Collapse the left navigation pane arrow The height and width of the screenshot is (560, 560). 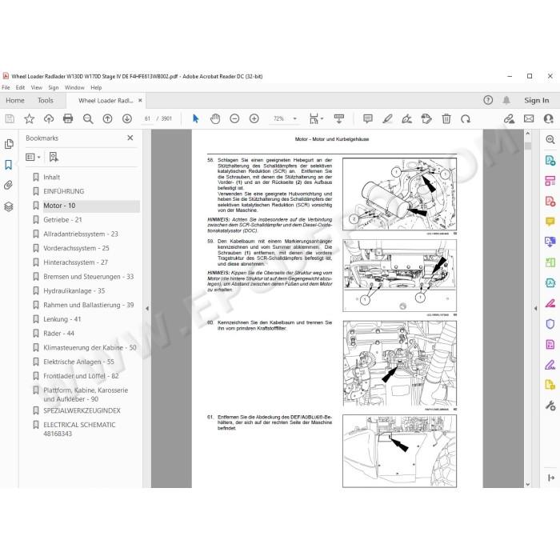[147, 308]
